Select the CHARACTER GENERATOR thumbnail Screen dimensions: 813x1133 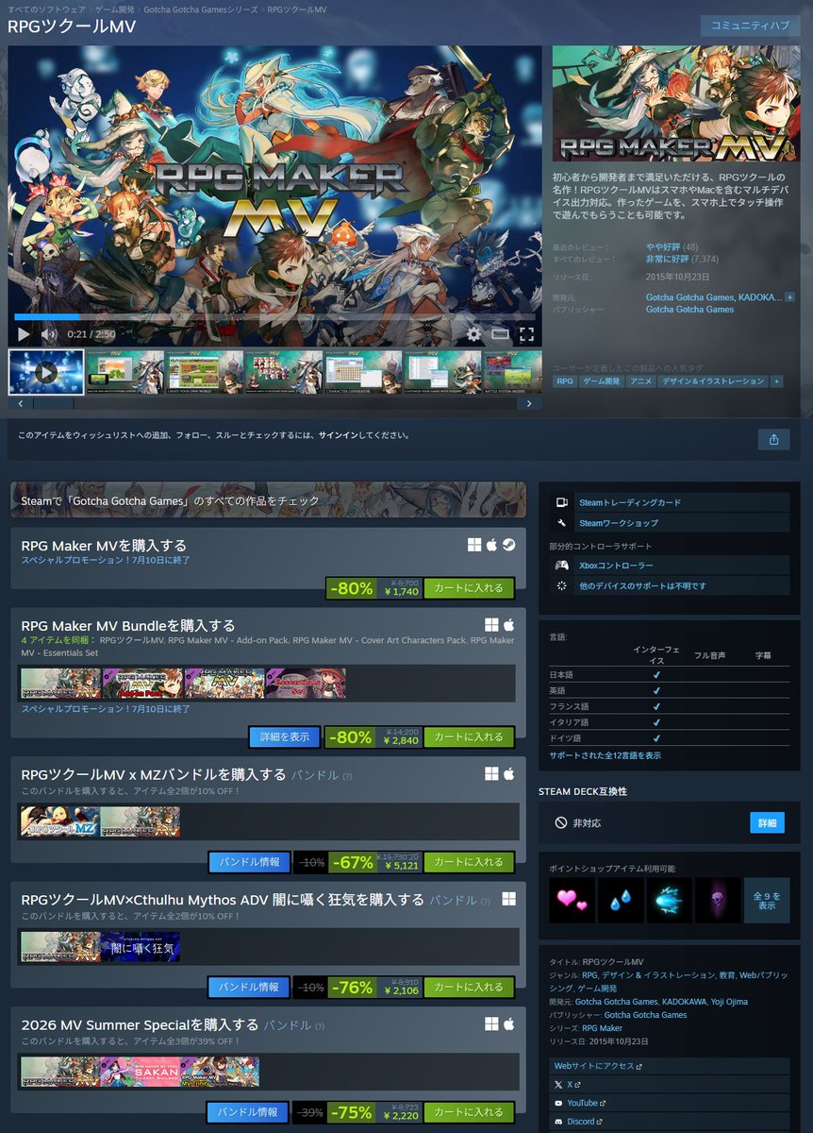point(363,372)
